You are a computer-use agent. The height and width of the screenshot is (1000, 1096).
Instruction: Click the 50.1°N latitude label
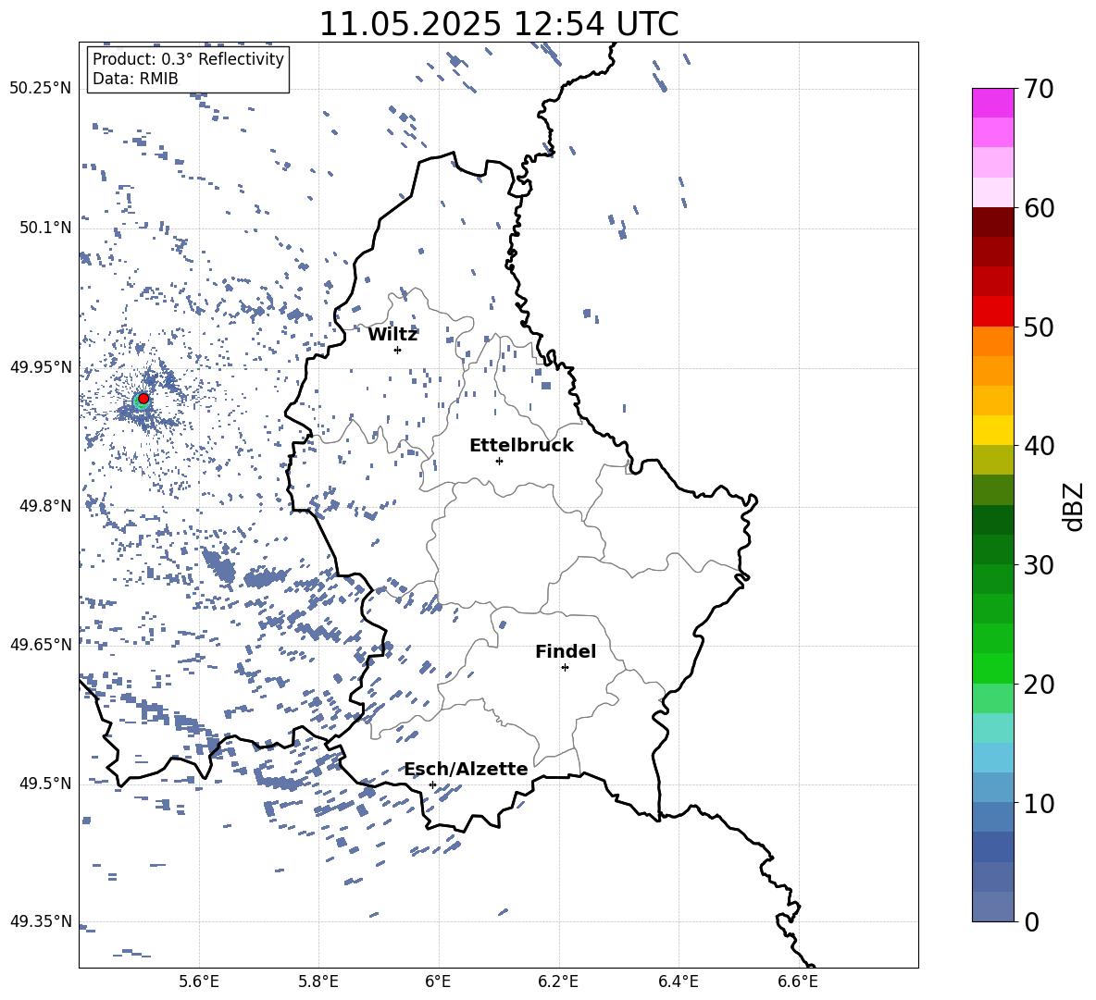click(x=45, y=228)
